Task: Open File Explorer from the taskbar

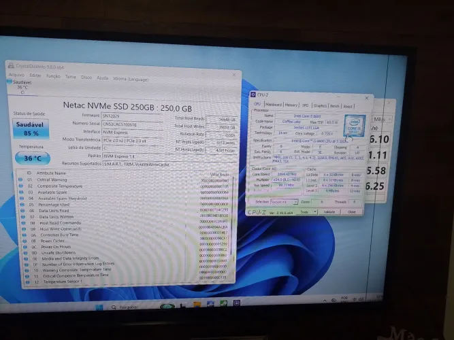Action: [x=197, y=305]
